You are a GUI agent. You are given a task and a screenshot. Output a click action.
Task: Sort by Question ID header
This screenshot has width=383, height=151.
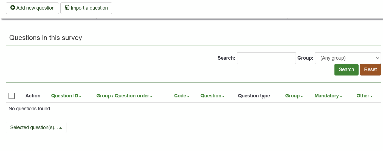coord(65,96)
